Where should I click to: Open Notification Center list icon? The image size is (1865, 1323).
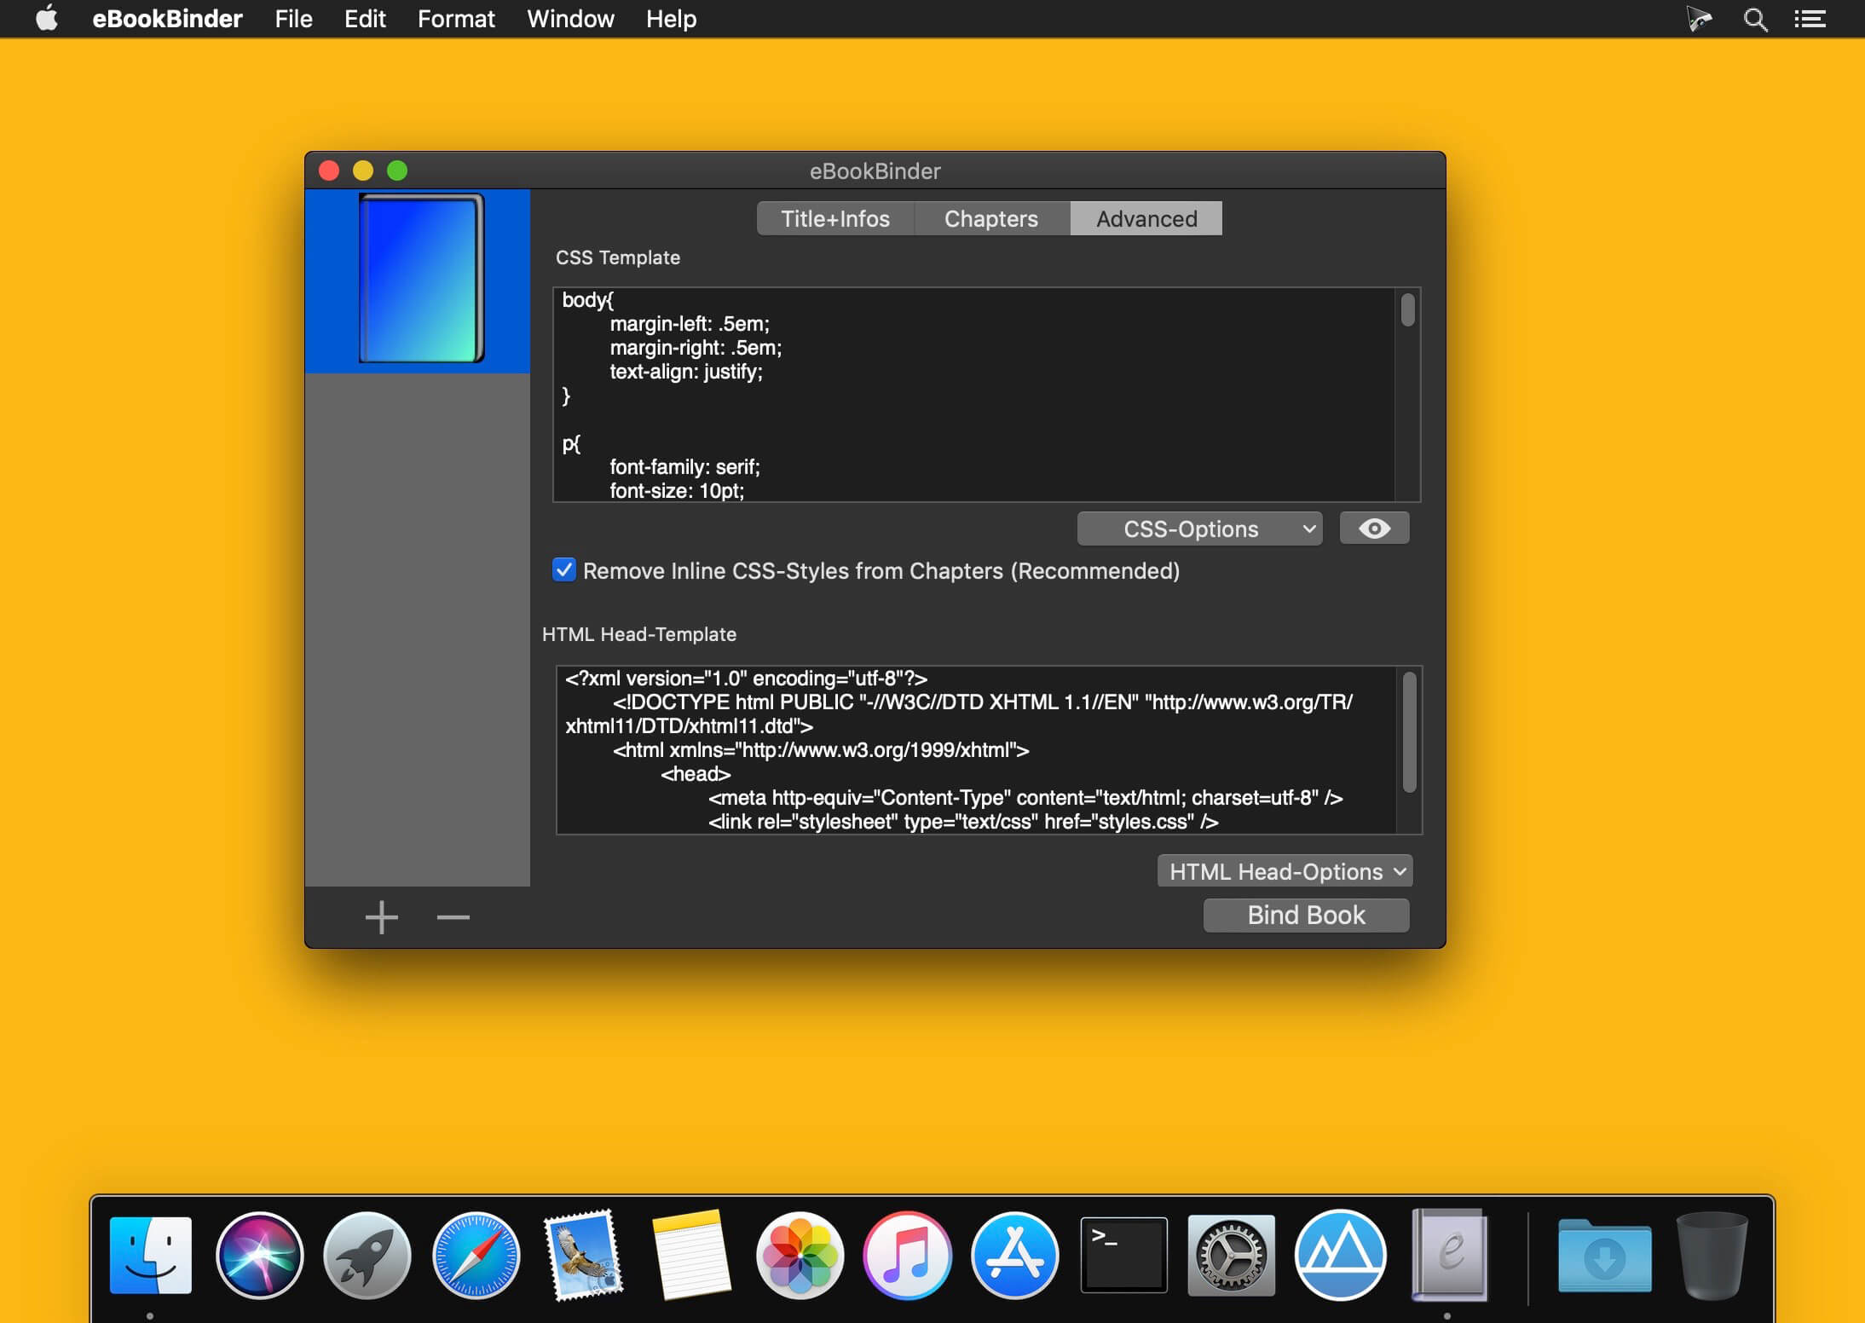(1809, 19)
